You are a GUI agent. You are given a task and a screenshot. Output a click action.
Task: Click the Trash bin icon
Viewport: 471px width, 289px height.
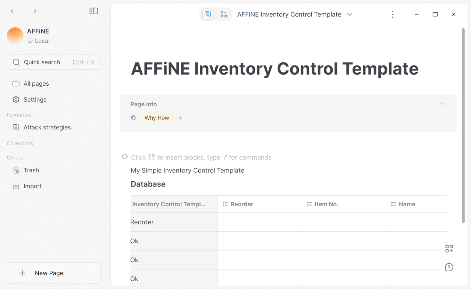(16, 170)
